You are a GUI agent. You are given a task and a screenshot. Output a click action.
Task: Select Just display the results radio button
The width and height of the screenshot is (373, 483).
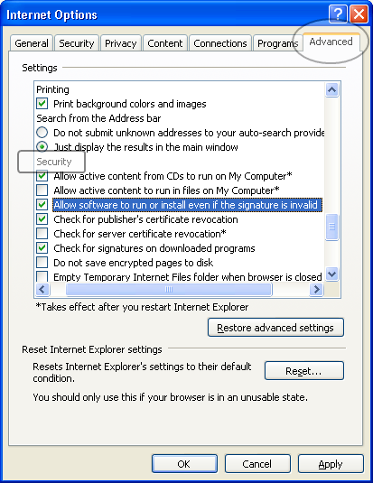[42, 147]
